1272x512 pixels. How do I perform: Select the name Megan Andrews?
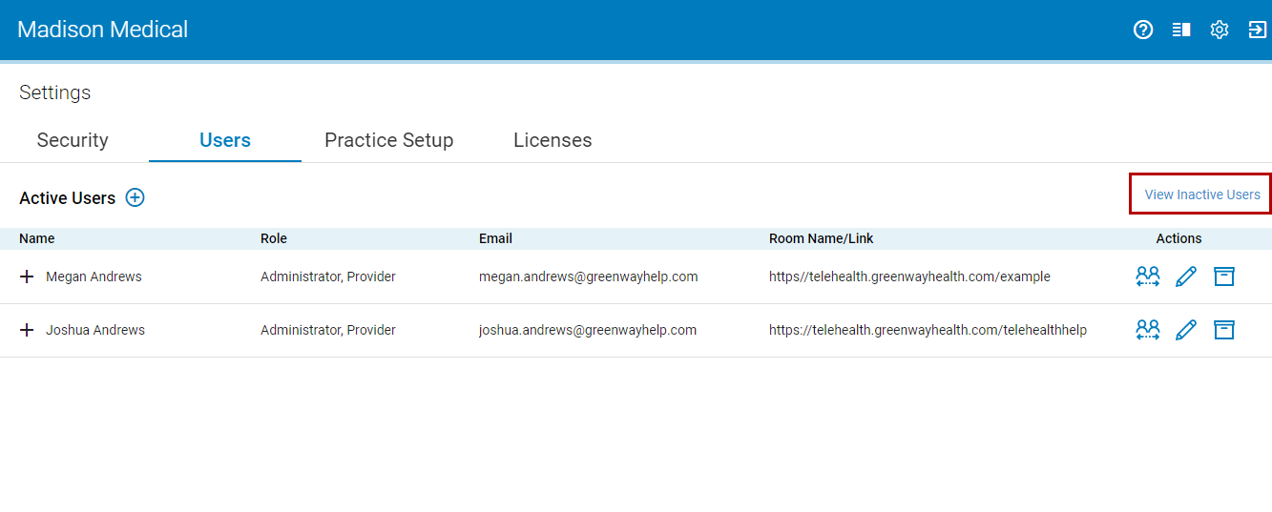94,276
